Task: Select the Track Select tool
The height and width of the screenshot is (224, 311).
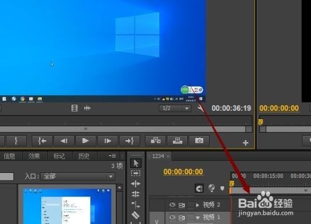Action: (136, 173)
